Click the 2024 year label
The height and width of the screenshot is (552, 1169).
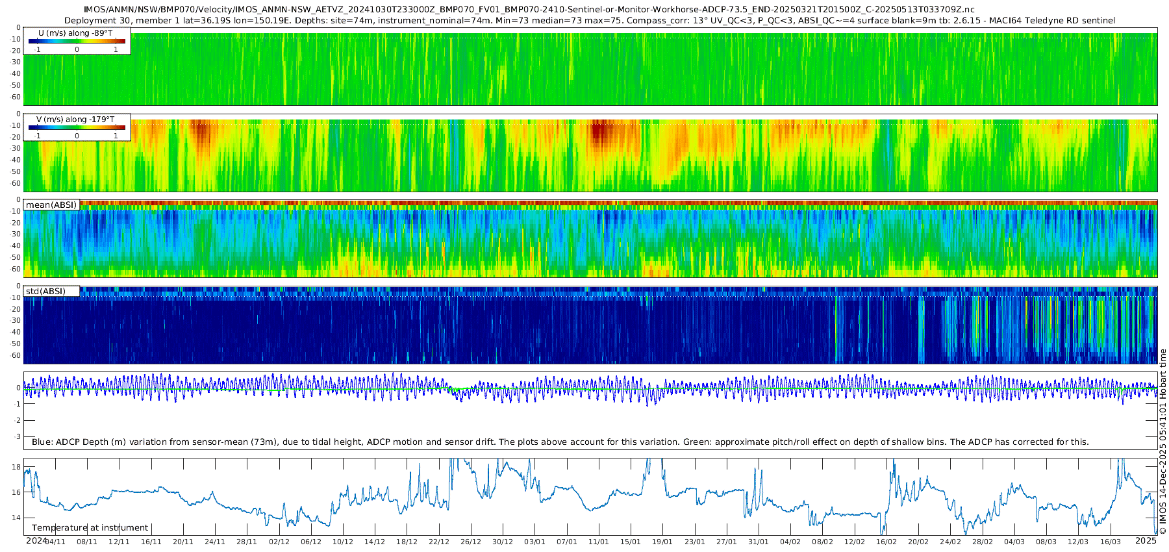36,540
